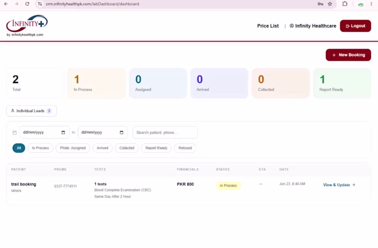Click the Infinity Healthcare account label
The image size is (378, 248).
click(313, 26)
